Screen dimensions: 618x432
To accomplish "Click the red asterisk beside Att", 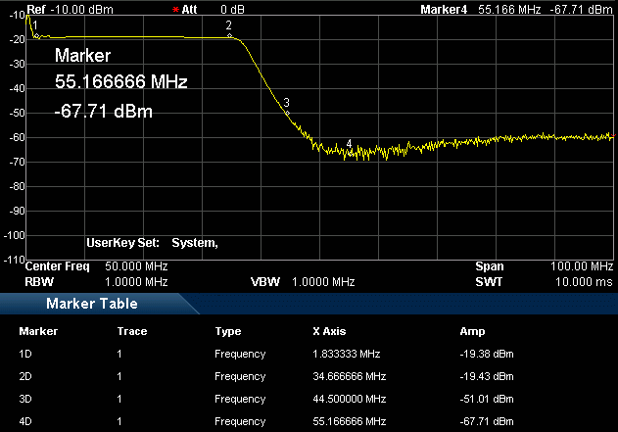I will [x=175, y=9].
